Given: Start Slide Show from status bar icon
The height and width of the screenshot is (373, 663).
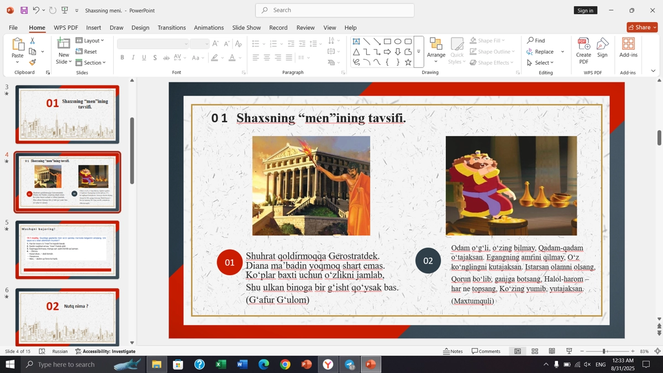Looking at the screenshot, I should pyautogui.click(x=569, y=351).
